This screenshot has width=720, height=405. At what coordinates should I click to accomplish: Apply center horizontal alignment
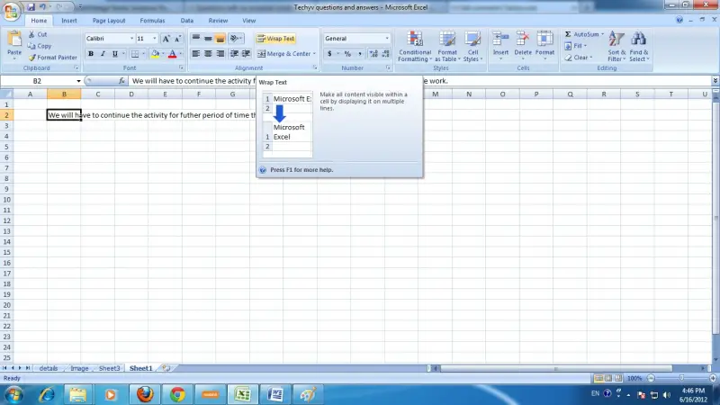coord(208,54)
